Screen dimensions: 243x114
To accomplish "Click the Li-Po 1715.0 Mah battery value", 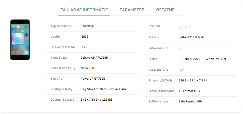I will coord(191,37).
